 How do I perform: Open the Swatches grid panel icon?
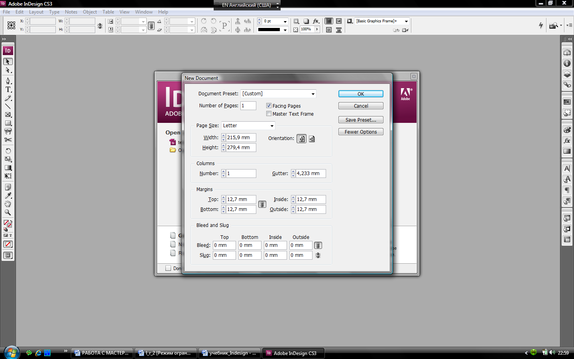coord(567,102)
